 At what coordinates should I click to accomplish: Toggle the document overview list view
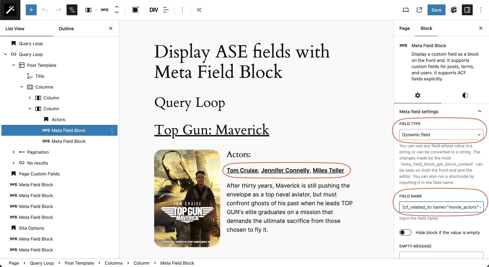click(x=72, y=10)
